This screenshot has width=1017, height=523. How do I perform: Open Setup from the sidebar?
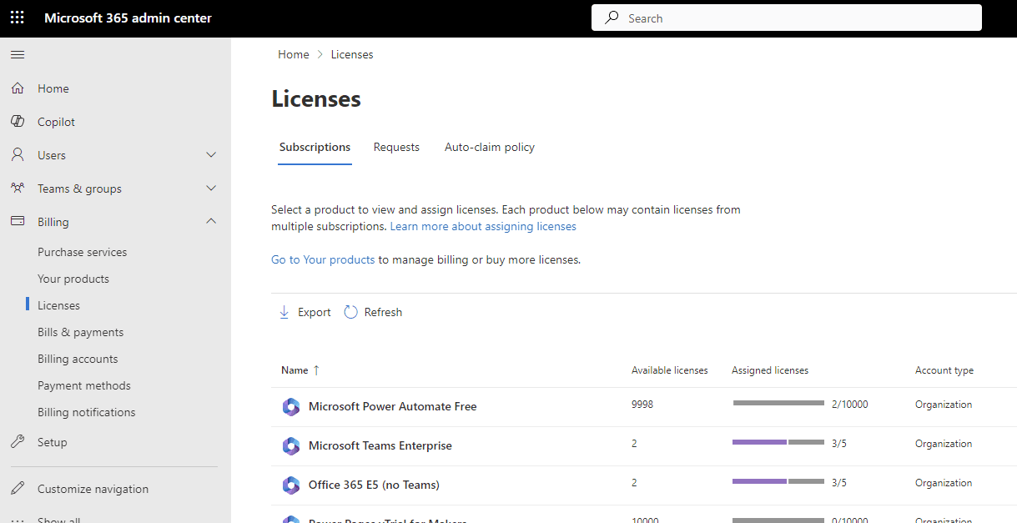pos(52,442)
